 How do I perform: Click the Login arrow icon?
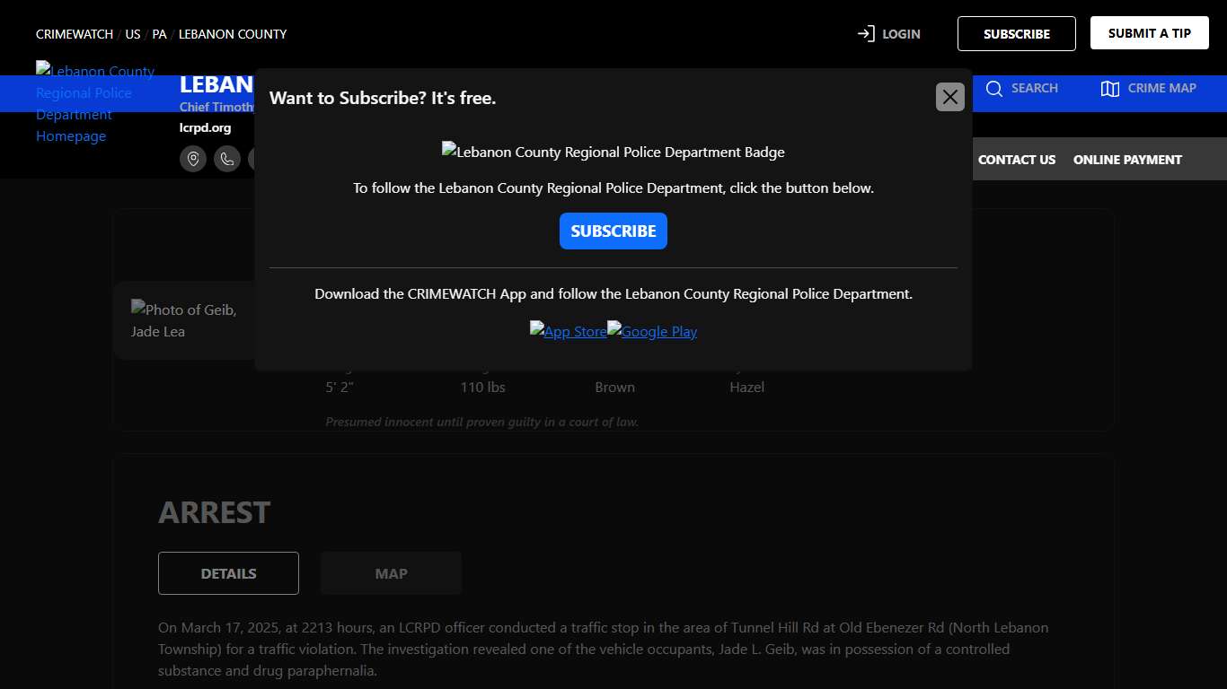pos(866,34)
